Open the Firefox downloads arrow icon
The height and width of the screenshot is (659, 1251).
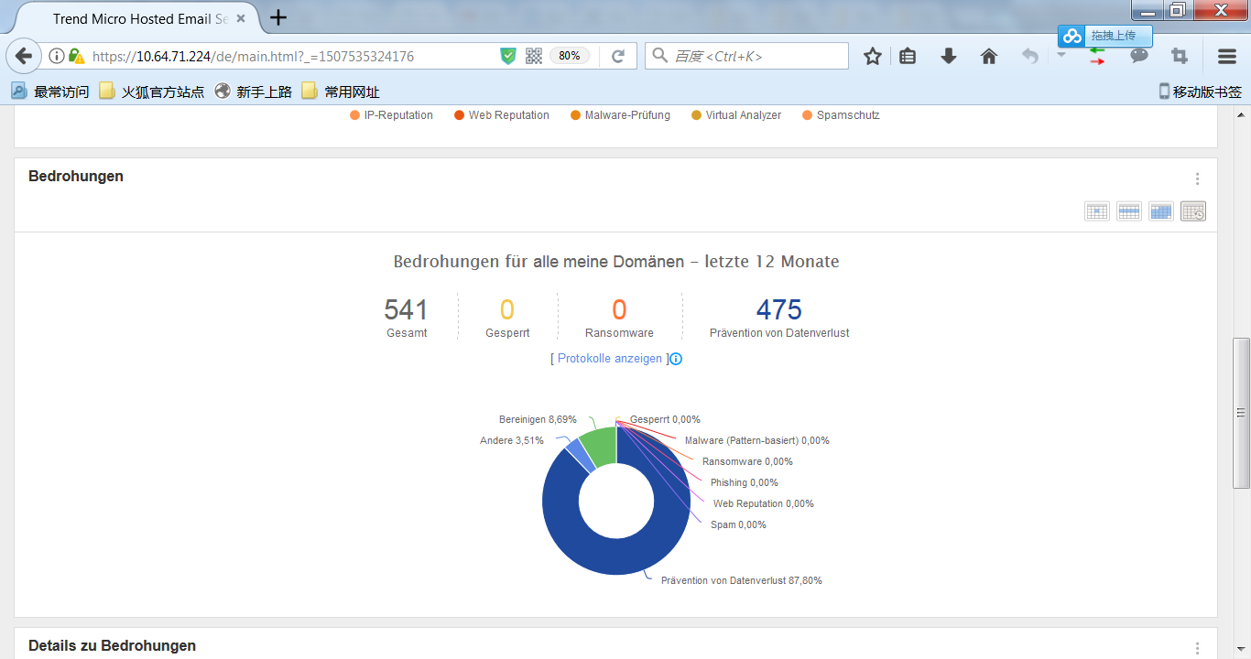[x=949, y=57]
